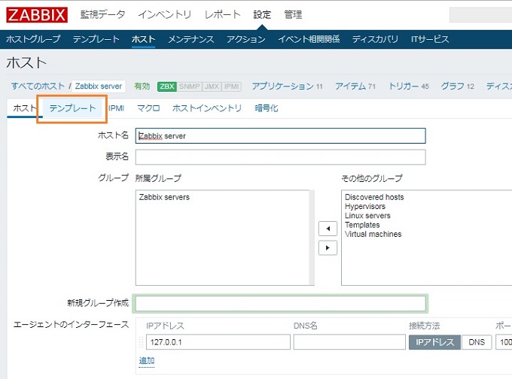
Task: Switch to the マクロ tab
Action: (x=148, y=108)
